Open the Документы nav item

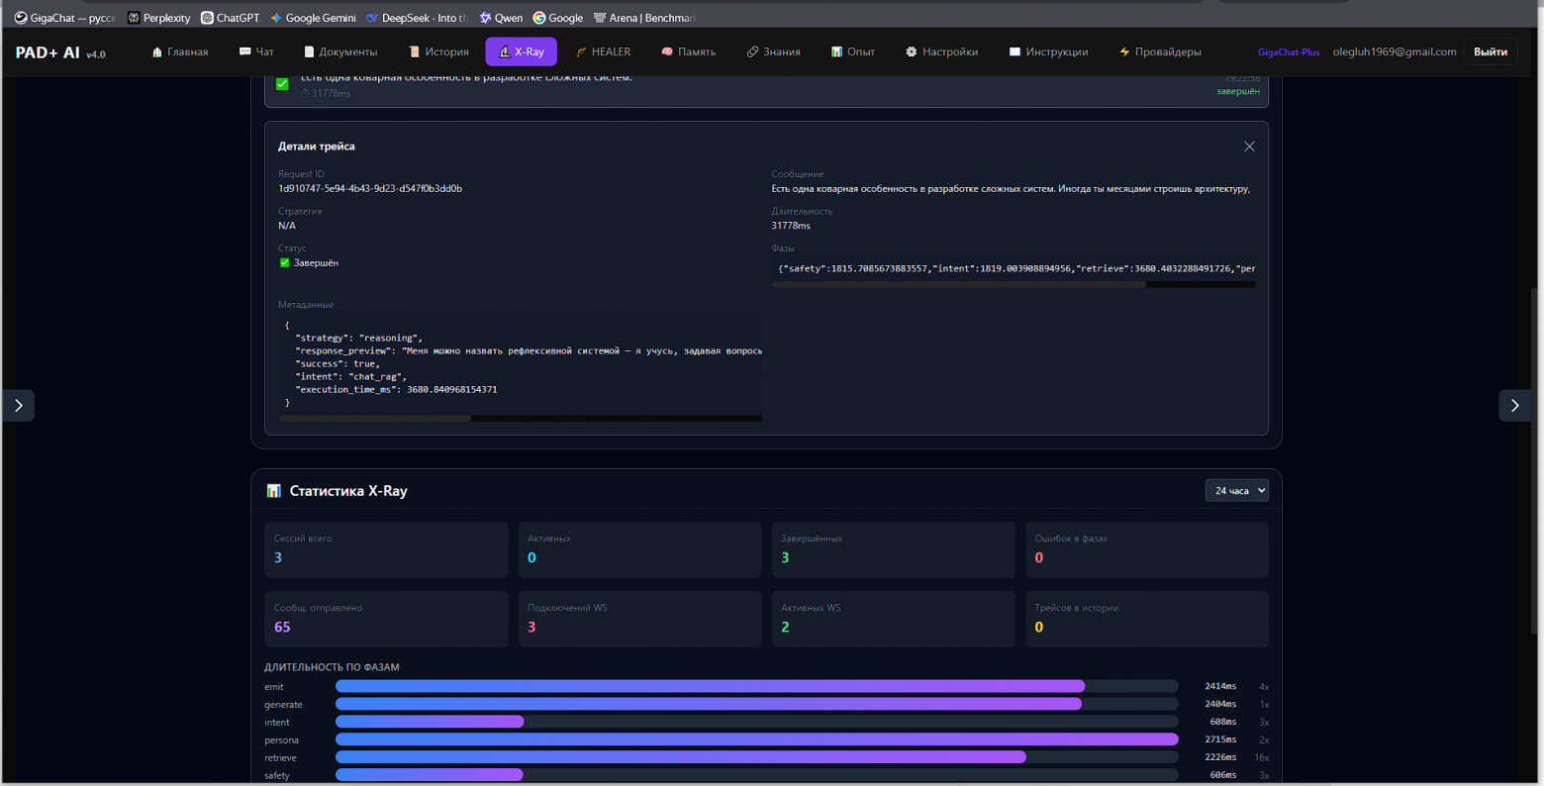click(x=340, y=51)
